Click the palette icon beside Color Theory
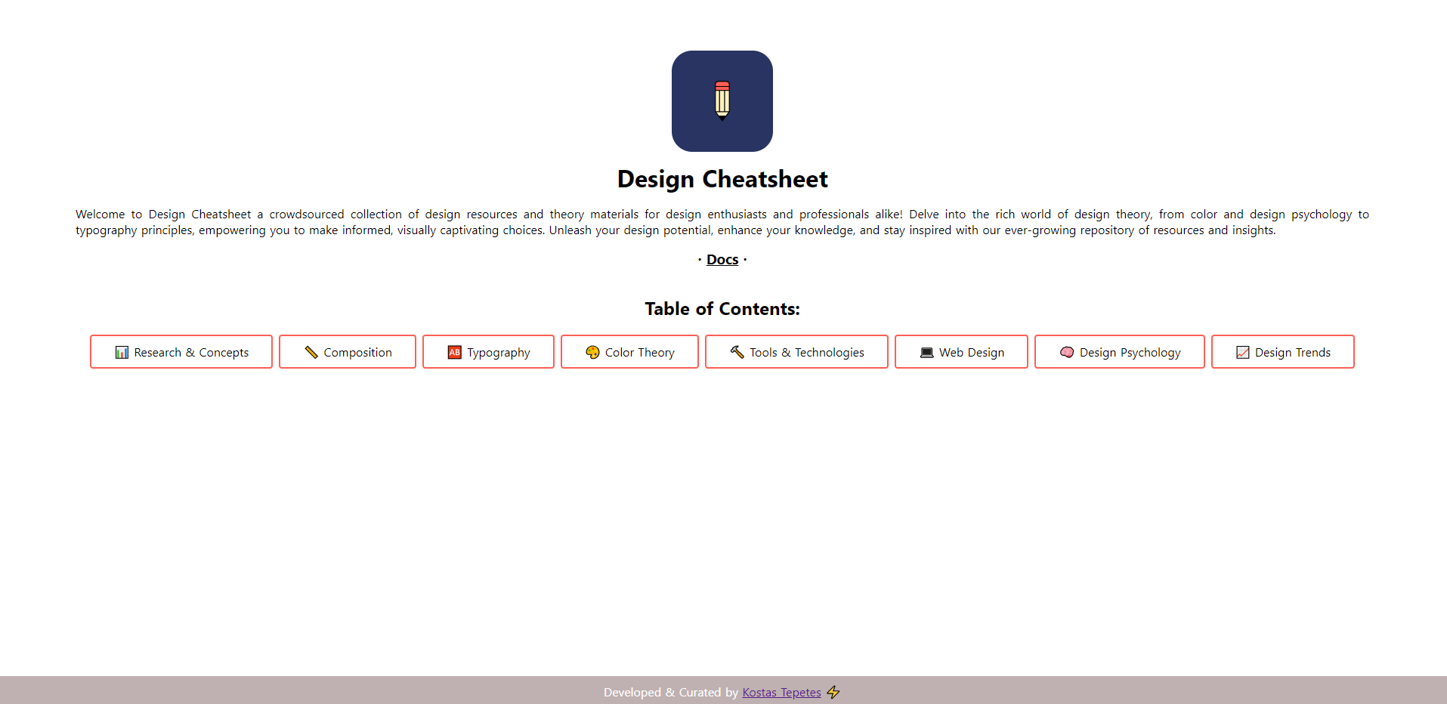 pos(592,353)
